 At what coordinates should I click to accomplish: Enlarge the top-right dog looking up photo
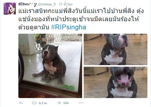point(116,49)
